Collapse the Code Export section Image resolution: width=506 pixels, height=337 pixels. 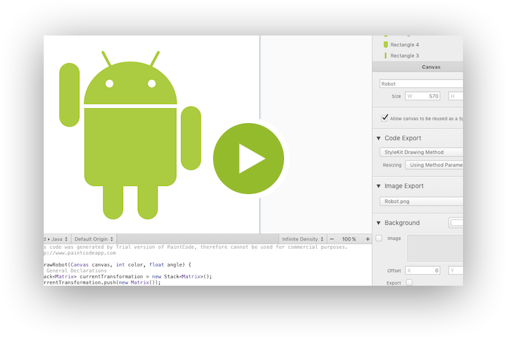(378, 138)
